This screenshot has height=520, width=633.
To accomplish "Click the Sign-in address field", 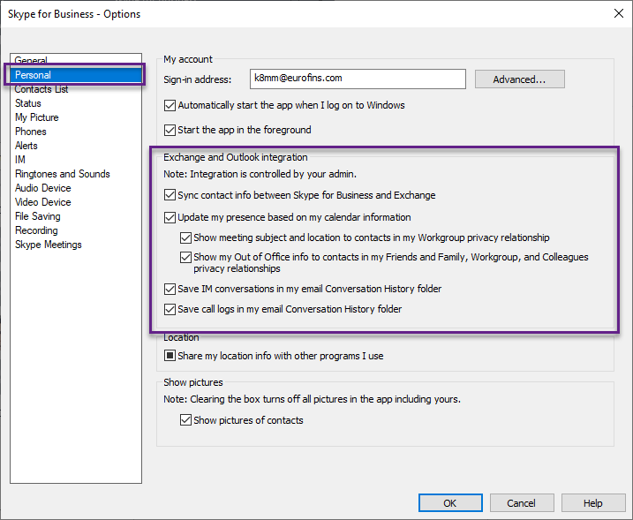I will (x=358, y=79).
